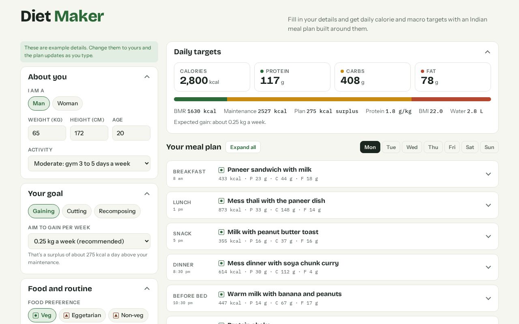Choose the Recomposing goal
The height and width of the screenshot is (324, 519).
pyautogui.click(x=117, y=211)
